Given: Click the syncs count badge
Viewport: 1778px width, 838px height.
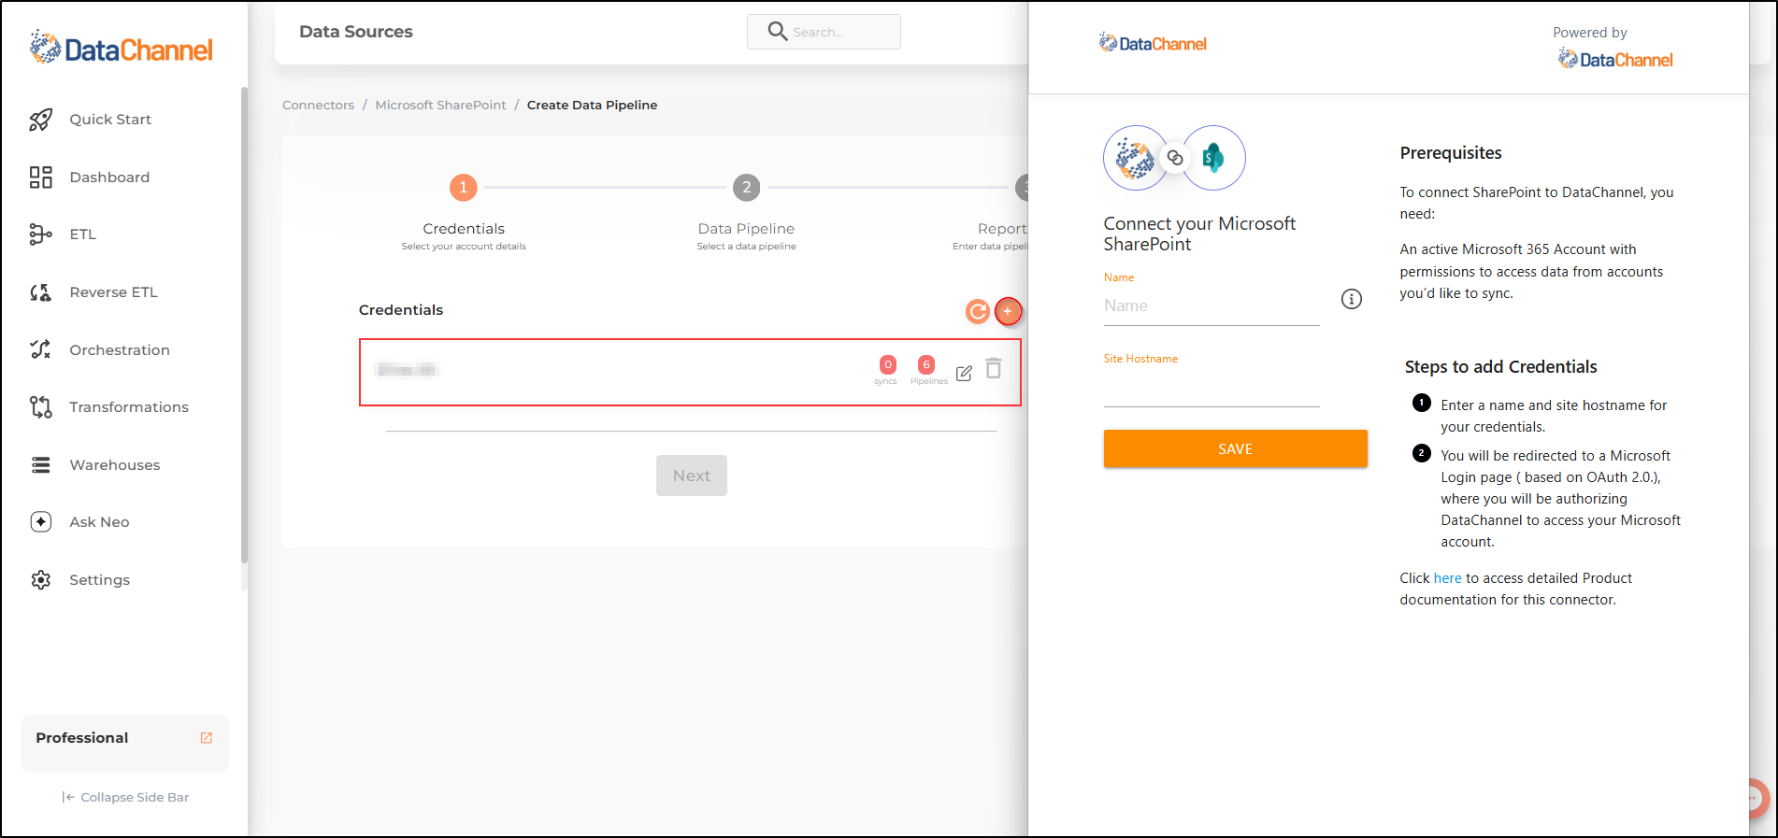Looking at the screenshot, I should 887,365.
